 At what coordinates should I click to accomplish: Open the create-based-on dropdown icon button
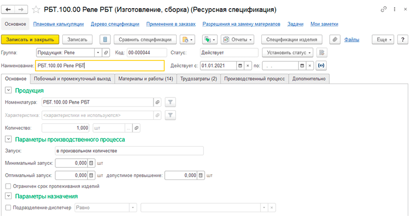[187, 40]
